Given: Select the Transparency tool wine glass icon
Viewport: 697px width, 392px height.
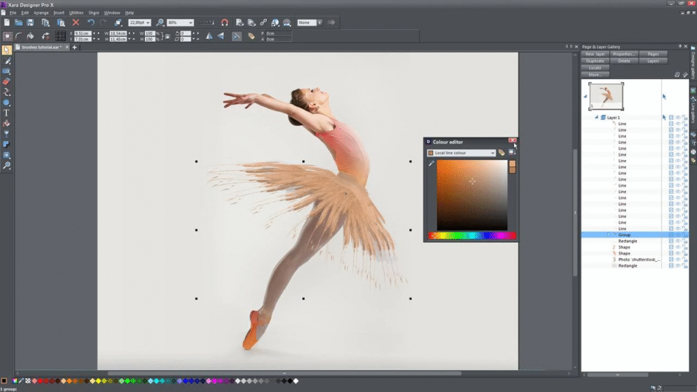Looking at the screenshot, I should tap(7, 134).
